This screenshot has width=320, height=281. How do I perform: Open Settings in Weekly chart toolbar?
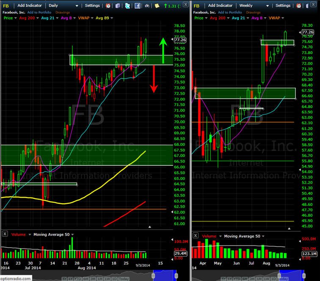pos(283,5)
